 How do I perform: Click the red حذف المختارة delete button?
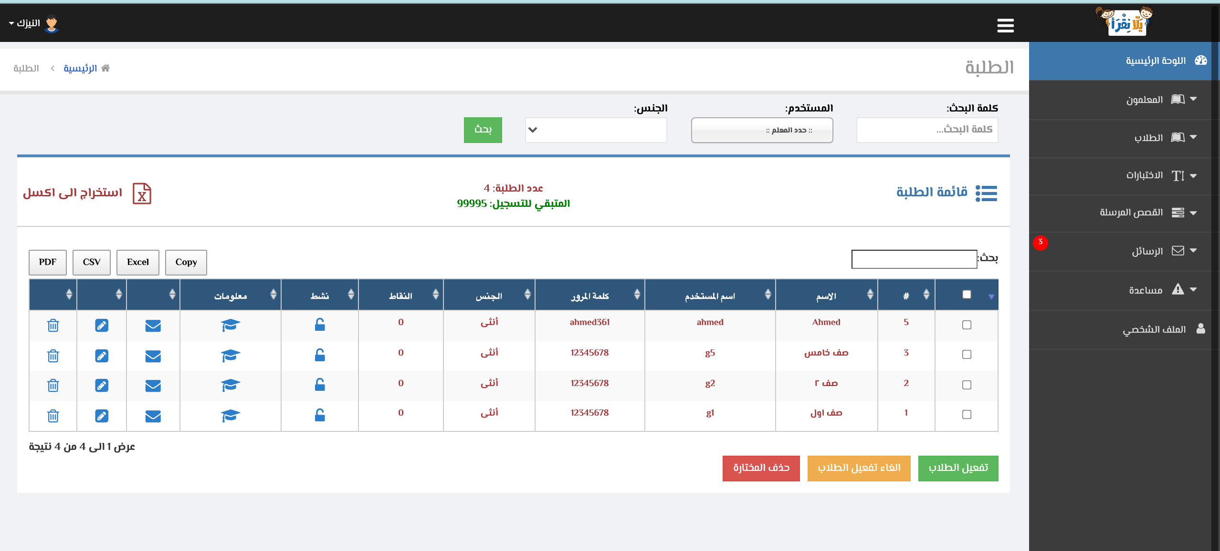761,468
